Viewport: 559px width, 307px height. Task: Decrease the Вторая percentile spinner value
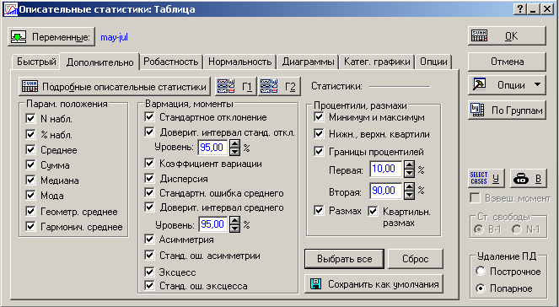[x=409, y=196]
